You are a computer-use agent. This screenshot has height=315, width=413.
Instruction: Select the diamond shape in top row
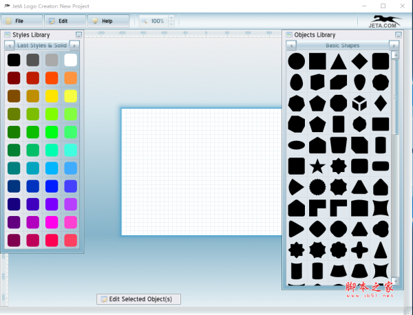tap(359, 61)
